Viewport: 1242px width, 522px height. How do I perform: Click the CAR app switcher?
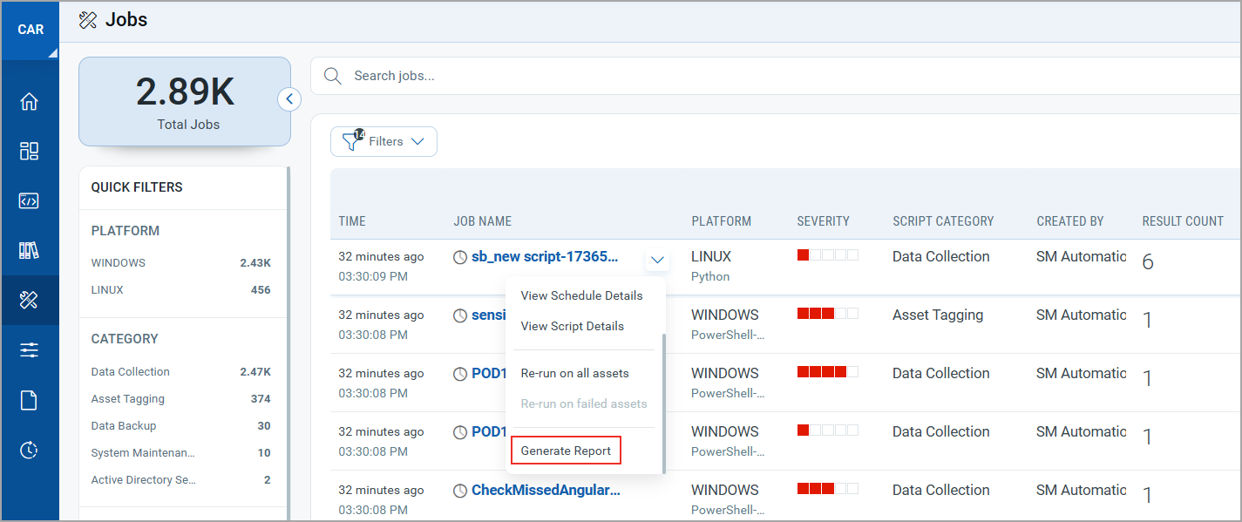[x=30, y=30]
